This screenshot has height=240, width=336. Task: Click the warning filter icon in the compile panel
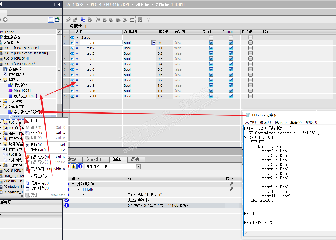click(74, 166)
